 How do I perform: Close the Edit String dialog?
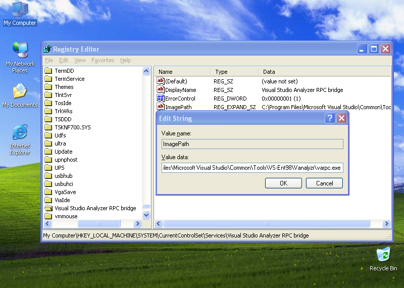coord(342,118)
